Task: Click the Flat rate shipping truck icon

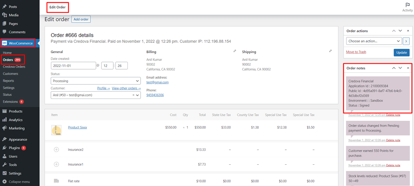Action: (x=56, y=181)
